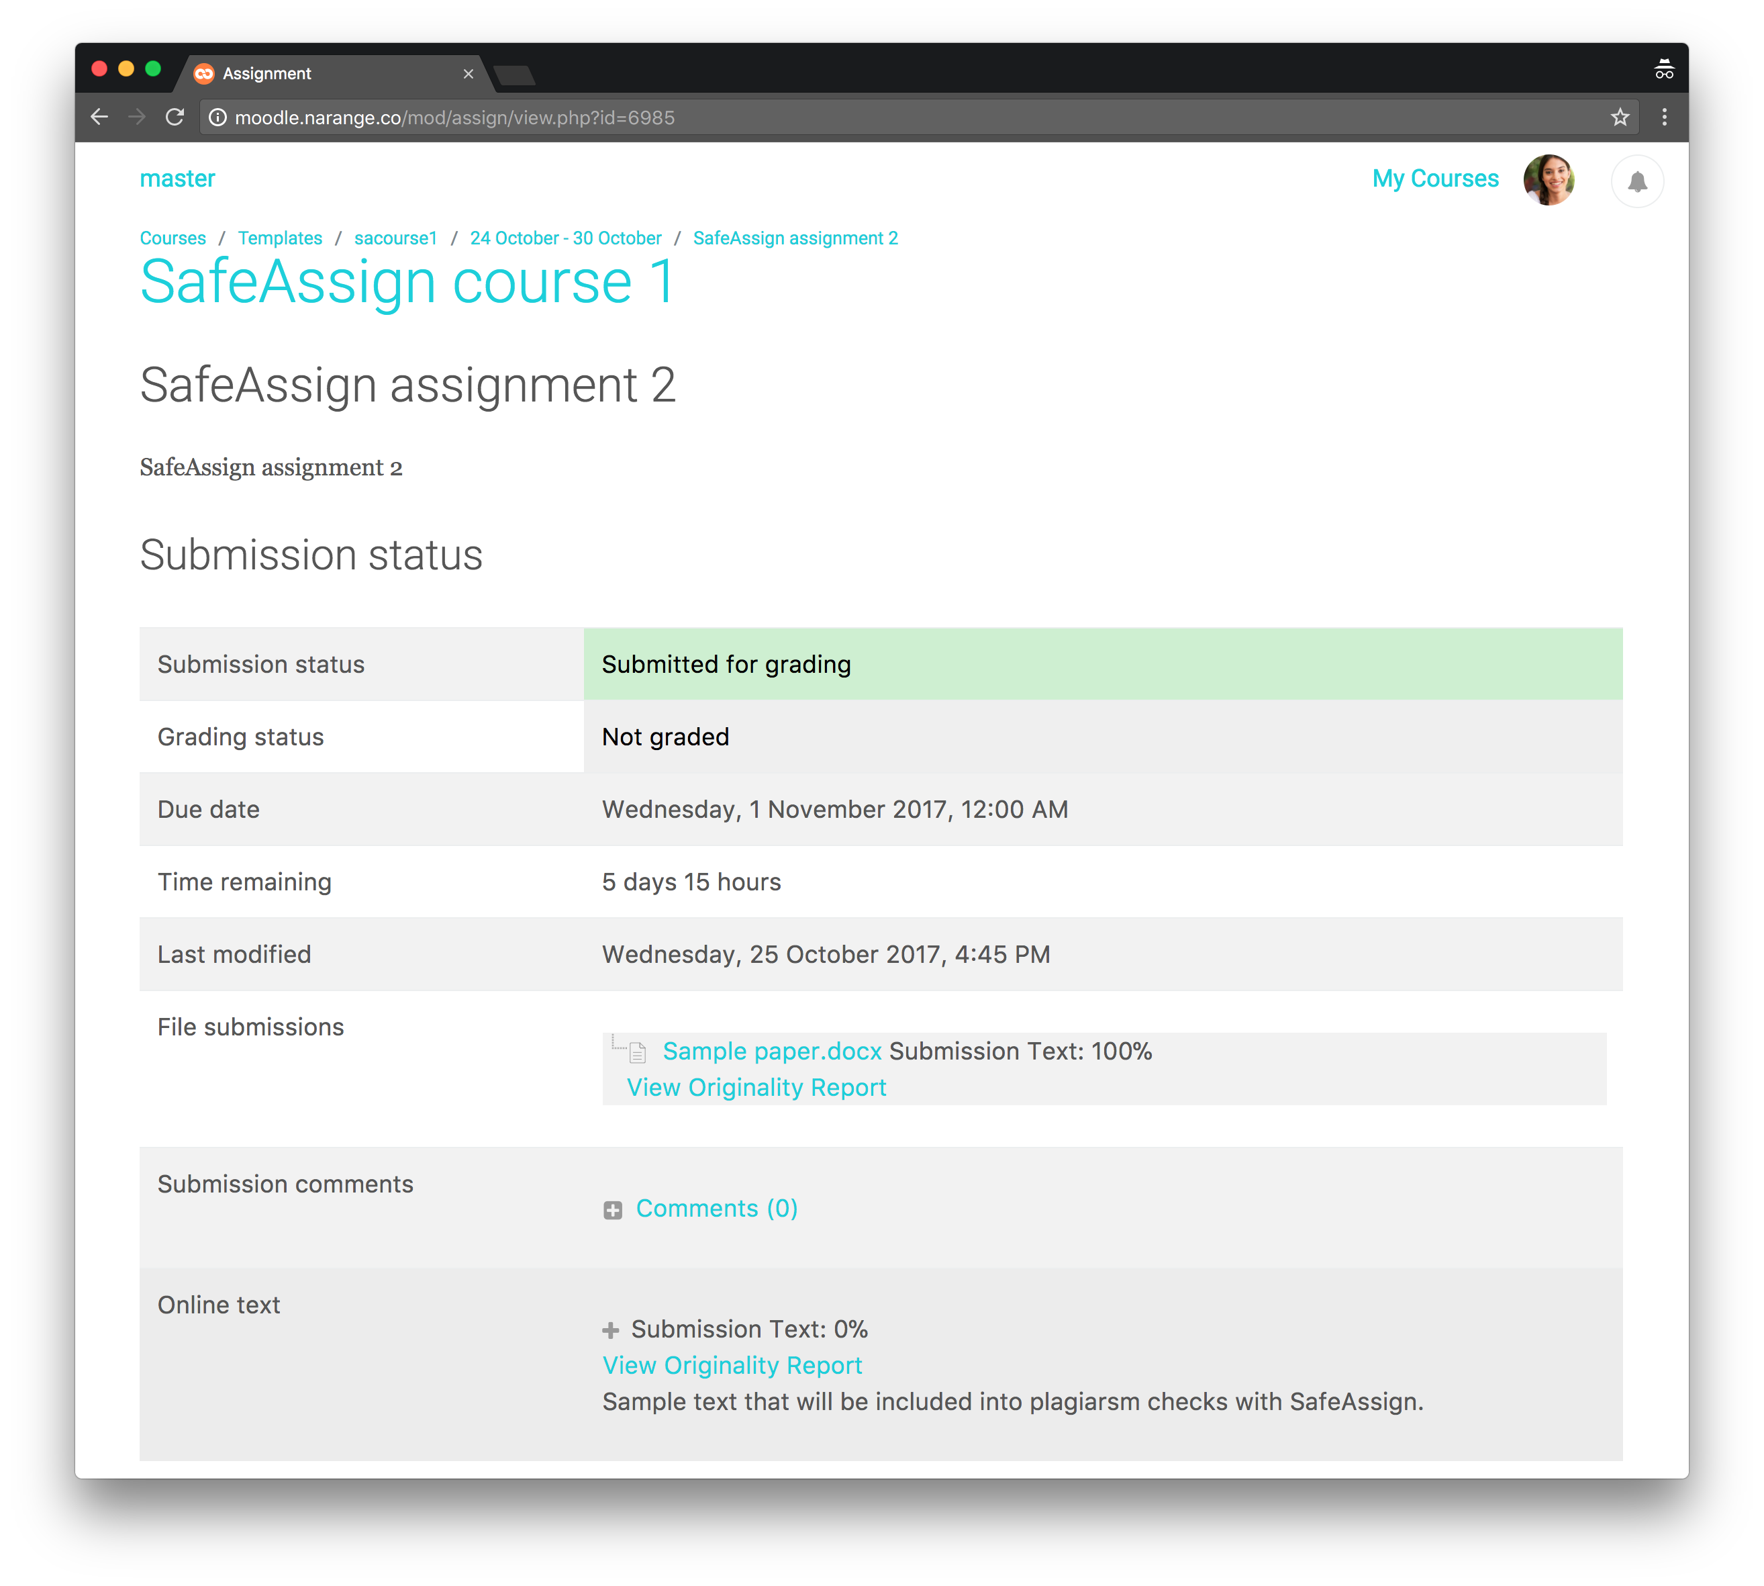
Task: Open Sample paper.docx file link
Action: 772,1051
